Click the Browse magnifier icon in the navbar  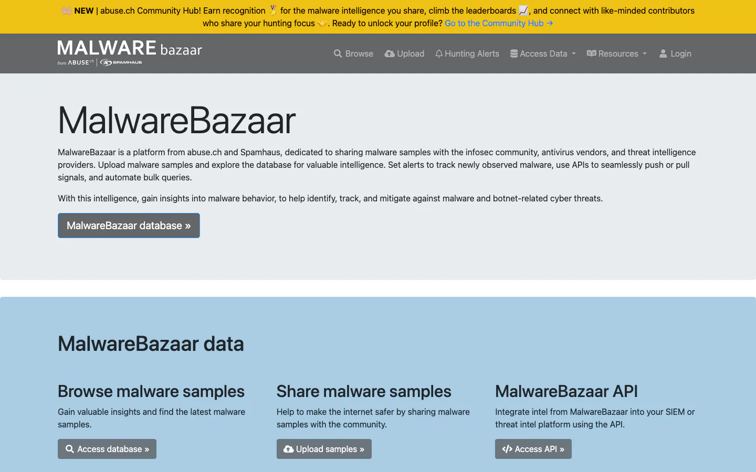(x=338, y=53)
